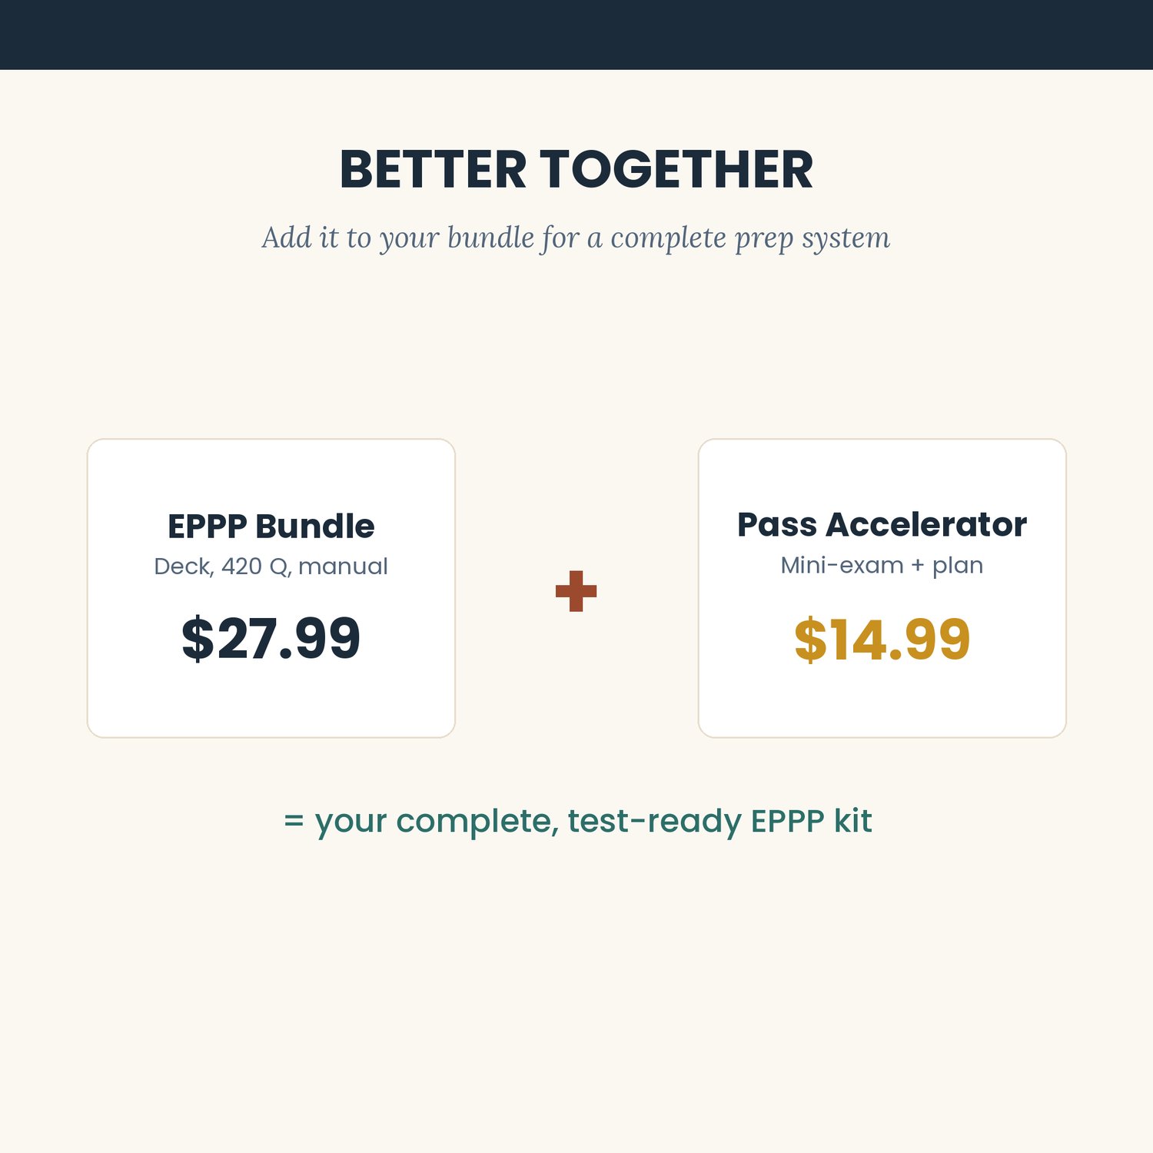Open the EPPP Bundle card
Image resolution: width=1153 pixels, height=1153 pixels.
click(x=271, y=588)
